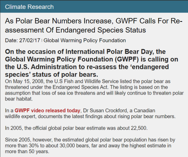Click 'U.S Fish and Wildlife Service' text
Viewport: 188px width, 157px height.
[86, 81]
